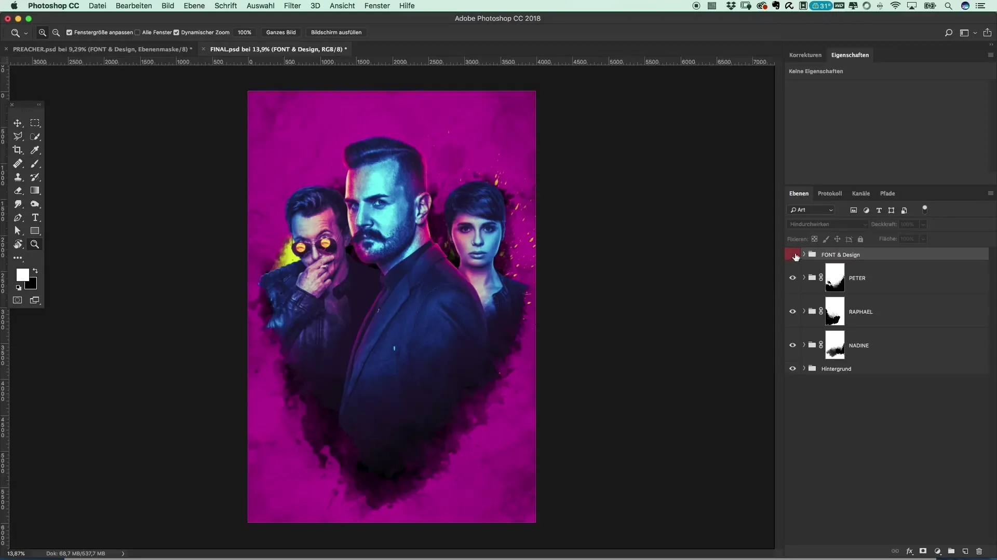
Task: Select the Clone Stamp tool
Action: tap(18, 177)
